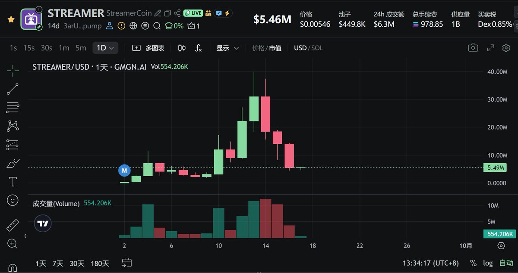The image size is (518, 273).
Task: Select the text annotation tool
Action: [x=13, y=182]
